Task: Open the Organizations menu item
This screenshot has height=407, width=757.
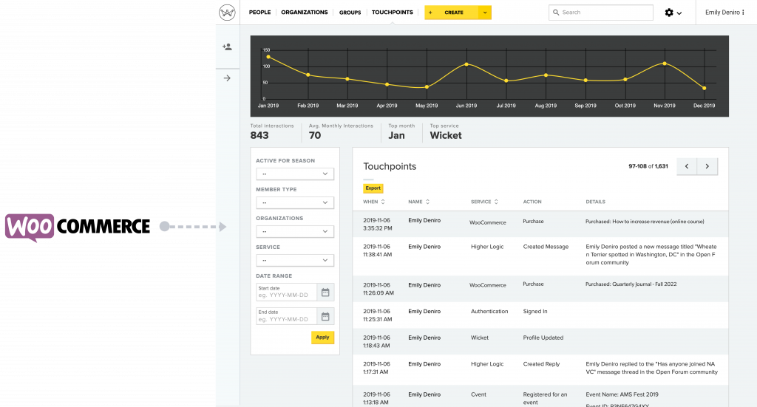Action: point(304,13)
